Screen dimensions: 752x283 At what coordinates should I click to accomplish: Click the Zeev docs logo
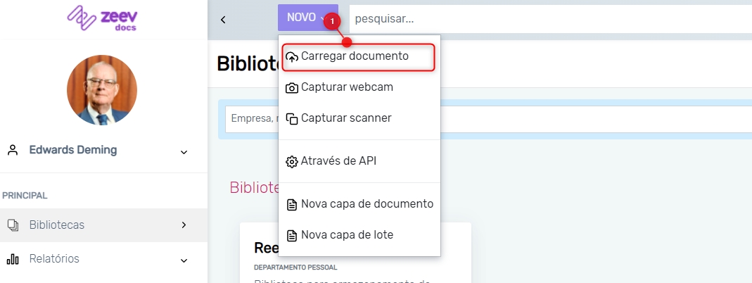click(102, 18)
